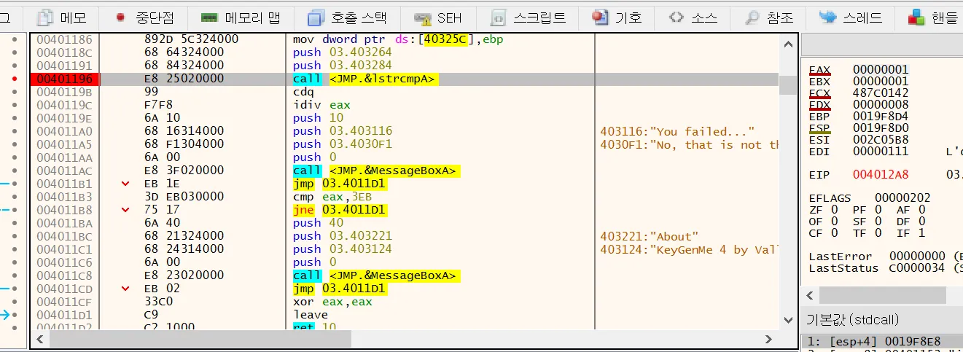Image resolution: width=963 pixels, height=352 pixels.
Task: Click disassembly vertical scrollbar down arrow
Action: click(788, 319)
